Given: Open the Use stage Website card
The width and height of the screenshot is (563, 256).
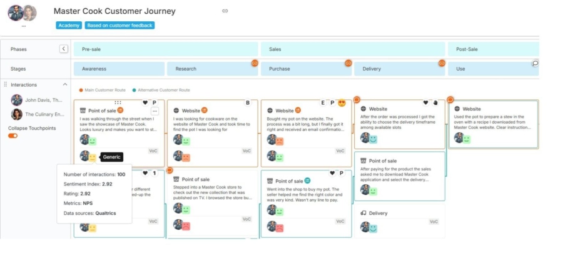Looking at the screenshot, I should [494, 124].
